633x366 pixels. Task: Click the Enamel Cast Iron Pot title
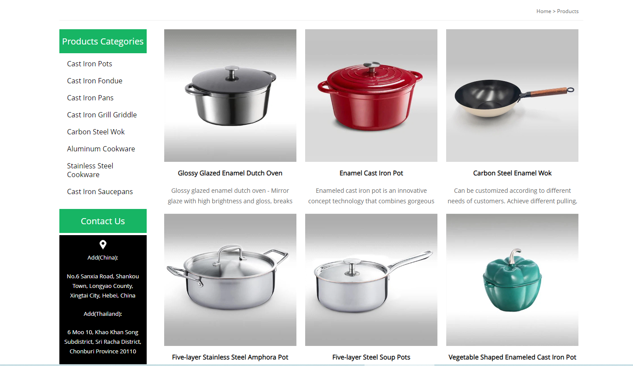(371, 173)
